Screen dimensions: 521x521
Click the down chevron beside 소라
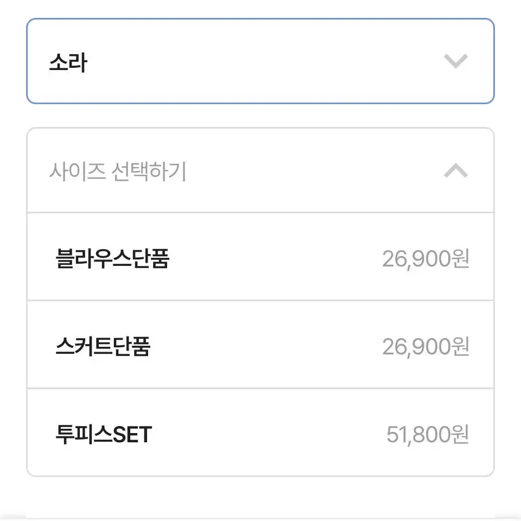(456, 61)
